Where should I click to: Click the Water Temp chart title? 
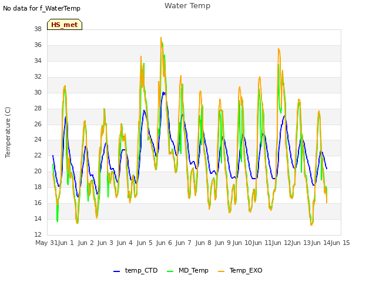(187, 5)
